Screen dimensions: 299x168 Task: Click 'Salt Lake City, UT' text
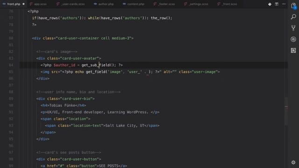coord(125,126)
